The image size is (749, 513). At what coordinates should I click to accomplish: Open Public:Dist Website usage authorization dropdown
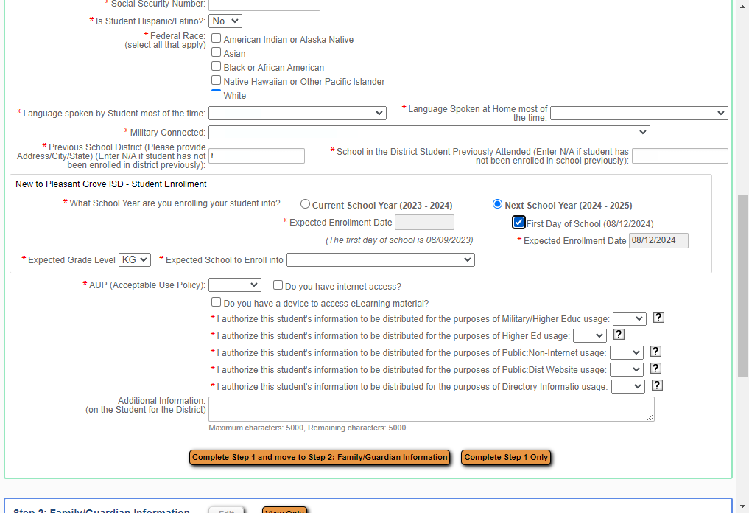point(627,369)
